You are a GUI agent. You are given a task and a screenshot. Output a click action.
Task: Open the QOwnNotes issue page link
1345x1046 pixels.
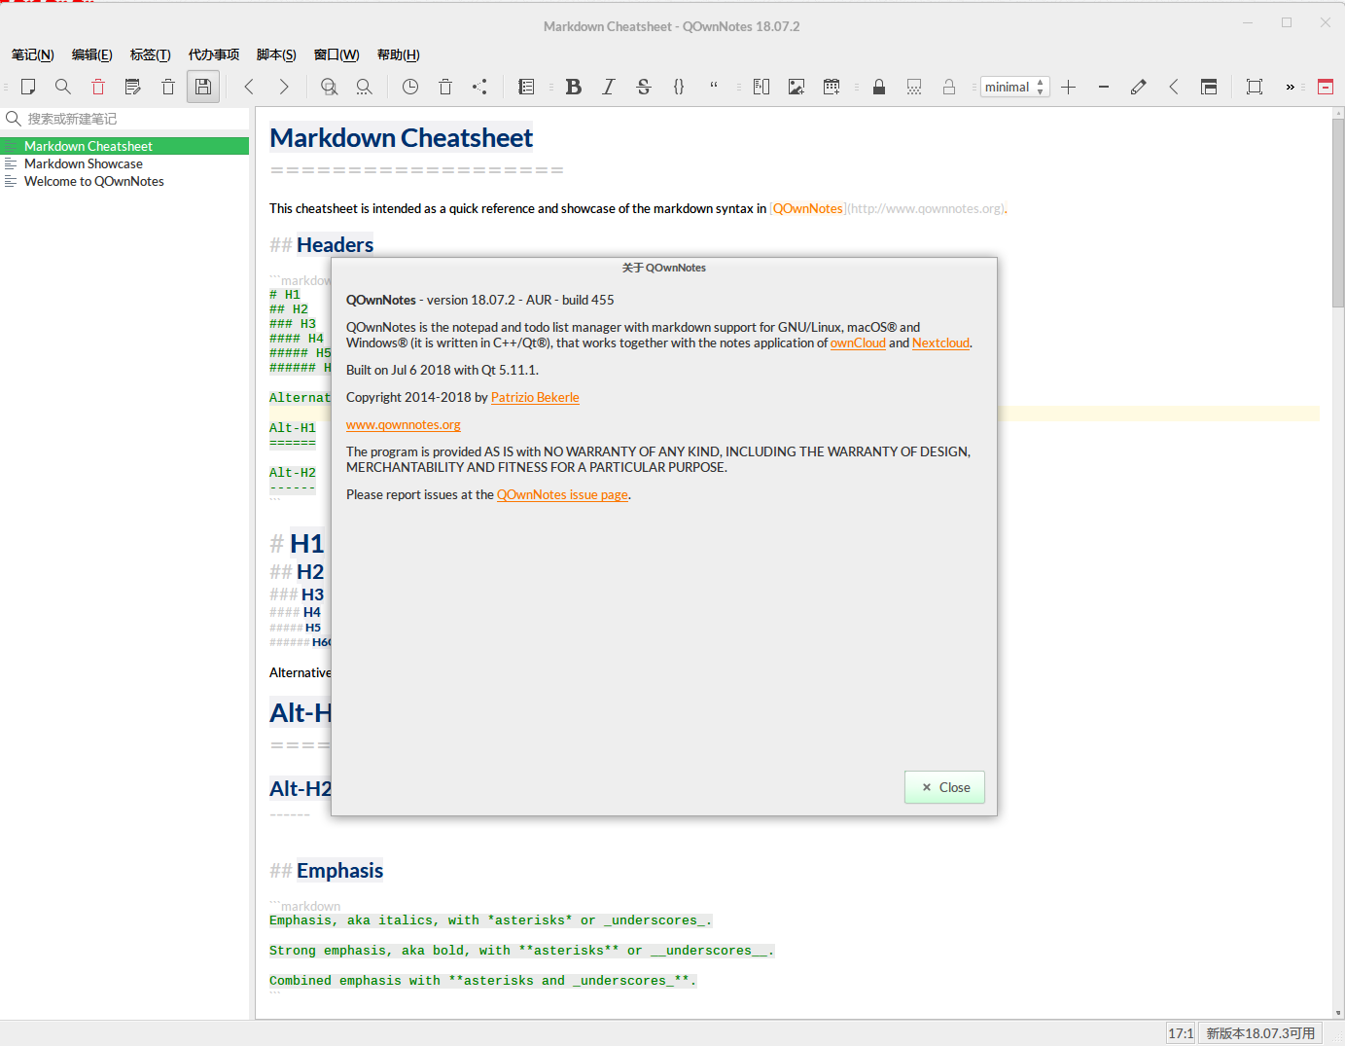563,494
